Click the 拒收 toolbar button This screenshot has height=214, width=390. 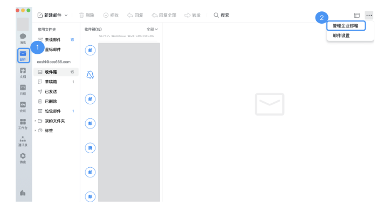[x=111, y=16]
